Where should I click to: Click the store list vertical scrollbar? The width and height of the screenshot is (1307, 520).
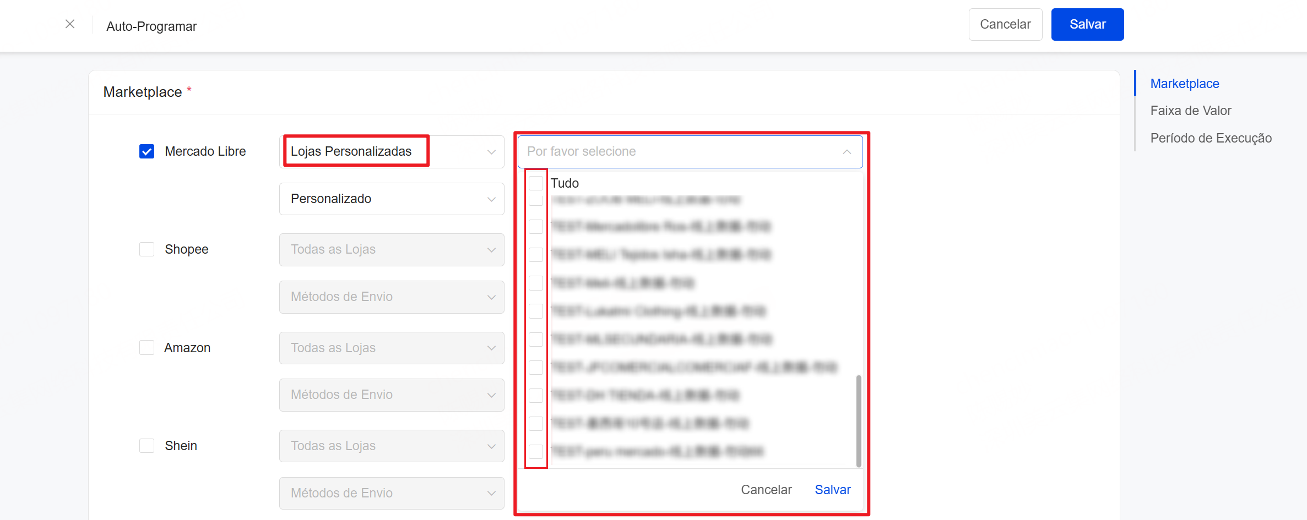coord(858,420)
